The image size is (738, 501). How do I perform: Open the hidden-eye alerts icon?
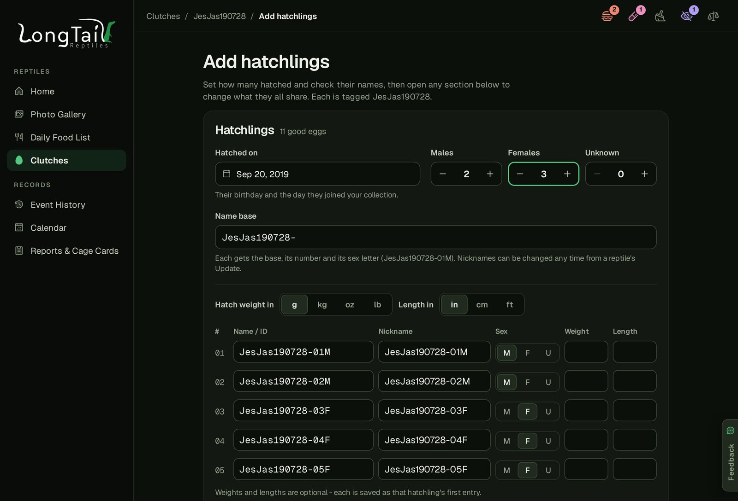[687, 16]
